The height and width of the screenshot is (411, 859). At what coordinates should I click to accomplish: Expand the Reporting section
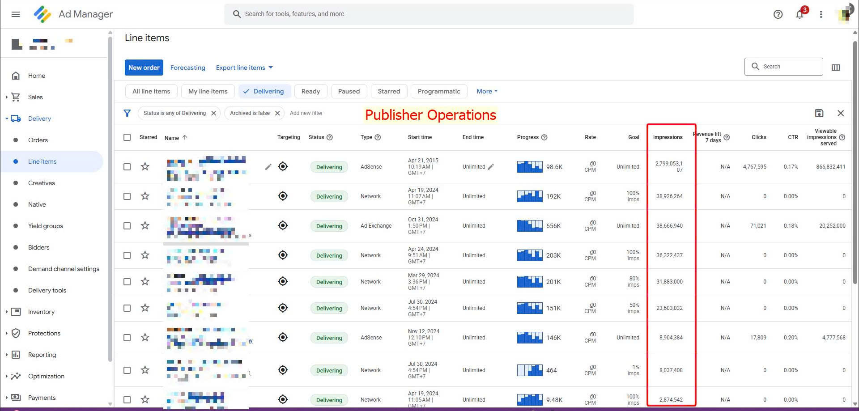7,355
